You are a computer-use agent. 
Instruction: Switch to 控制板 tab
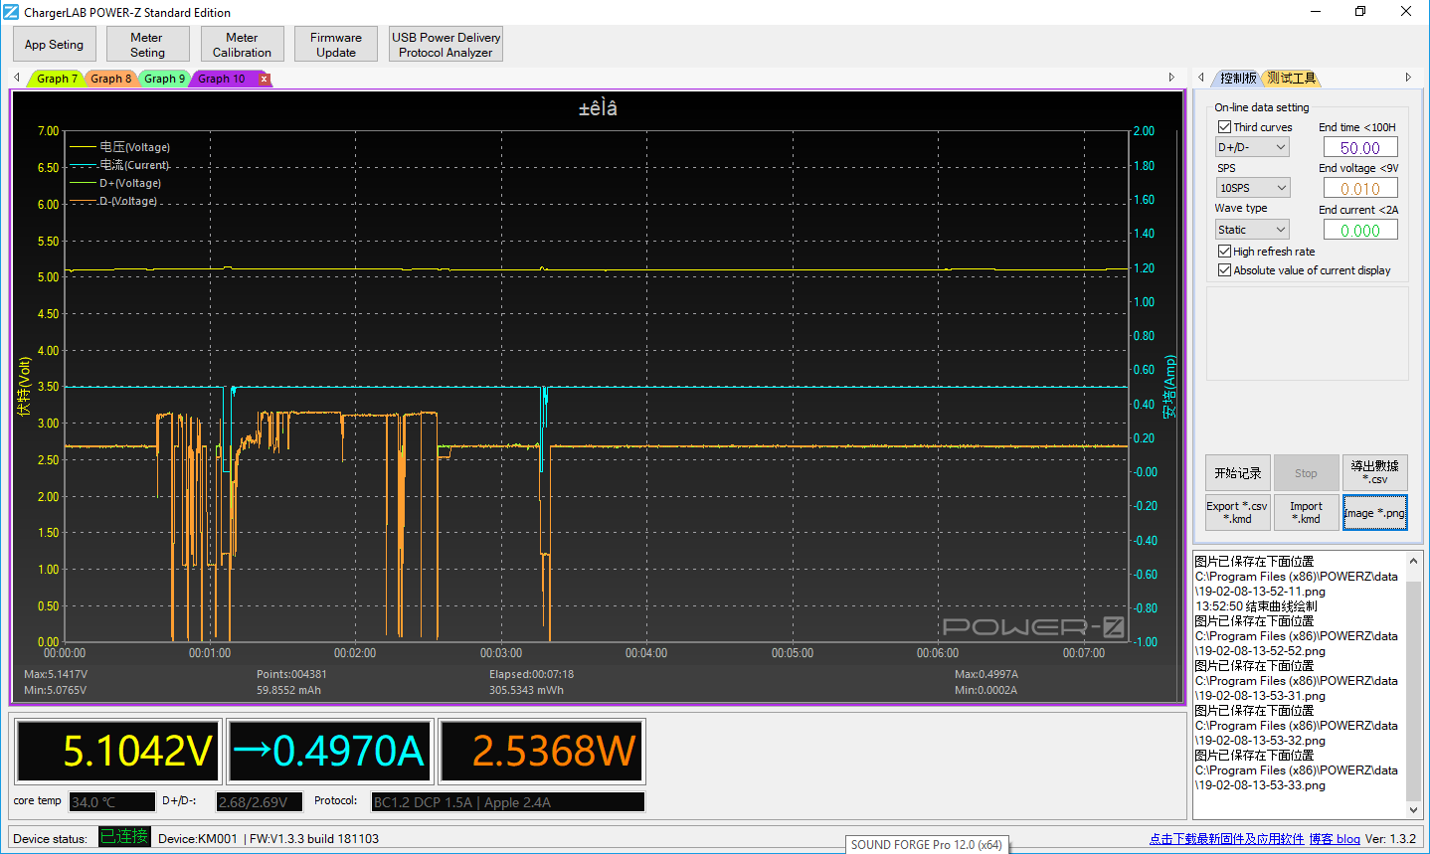click(x=1238, y=78)
